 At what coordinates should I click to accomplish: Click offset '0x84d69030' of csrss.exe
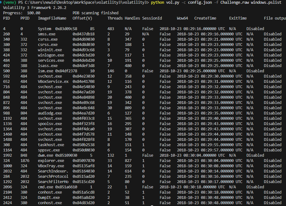pos(84,39)
